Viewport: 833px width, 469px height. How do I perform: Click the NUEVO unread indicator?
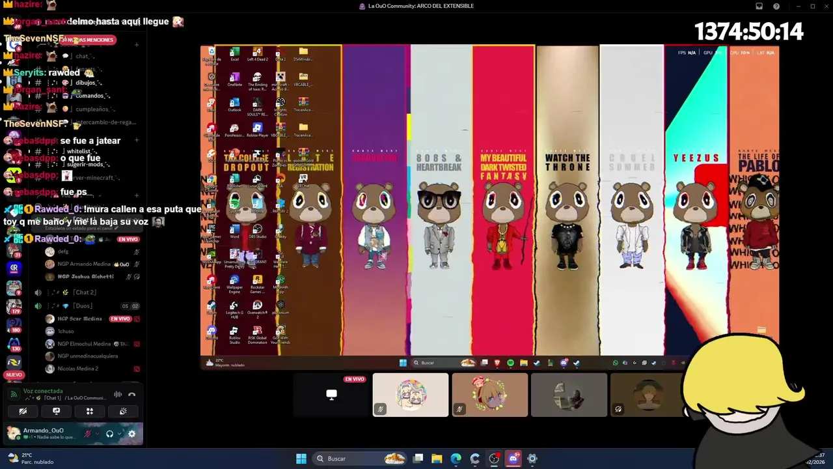[x=14, y=375]
